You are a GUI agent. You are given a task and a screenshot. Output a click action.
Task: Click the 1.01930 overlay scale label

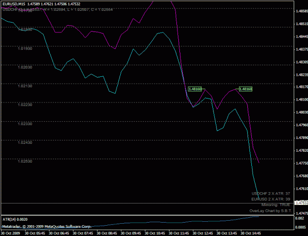[x=25, y=48]
